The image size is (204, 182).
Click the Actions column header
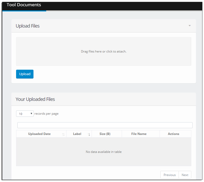click(x=173, y=134)
